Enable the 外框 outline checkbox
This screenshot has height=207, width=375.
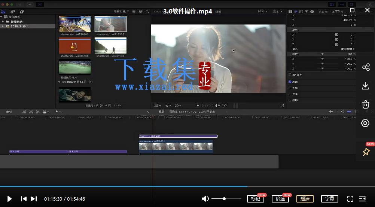[x=290, y=88]
